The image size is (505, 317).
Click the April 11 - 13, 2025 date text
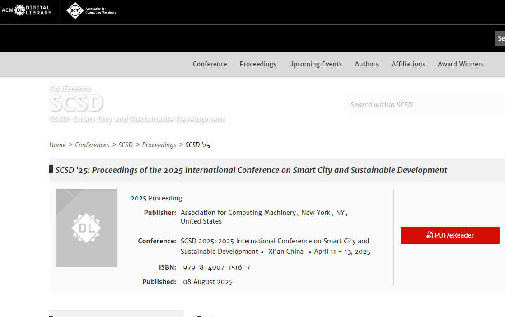click(x=342, y=252)
